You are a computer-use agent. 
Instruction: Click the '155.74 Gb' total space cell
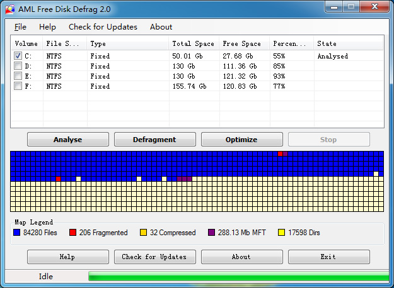[x=190, y=86]
